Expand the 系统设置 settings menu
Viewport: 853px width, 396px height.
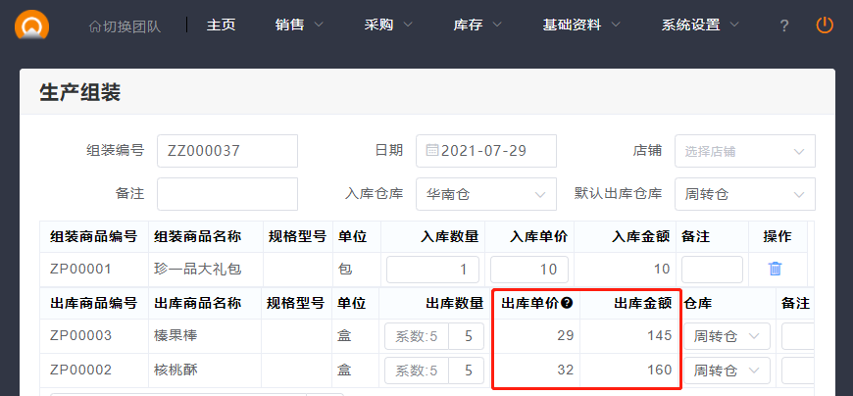[700, 25]
